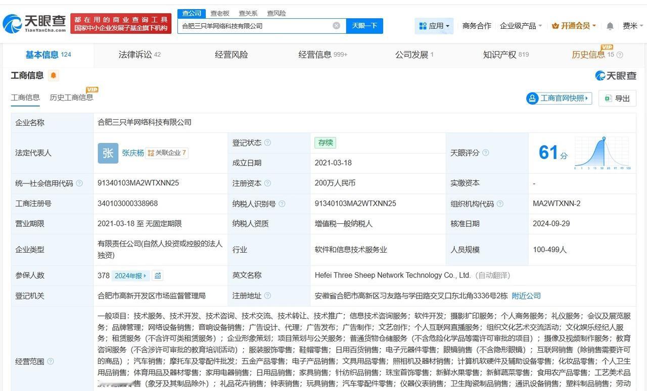Select the 工商信息 sub-tab
647x391 pixels.
click(25, 97)
